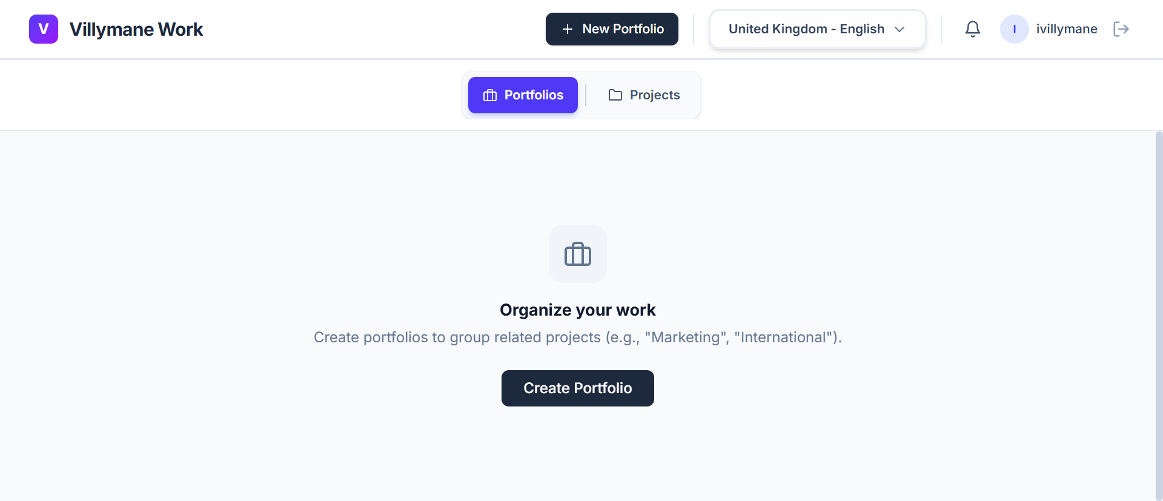1163x501 pixels.
Task: Click the large briefcase illustration icon
Action: point(577,254)
